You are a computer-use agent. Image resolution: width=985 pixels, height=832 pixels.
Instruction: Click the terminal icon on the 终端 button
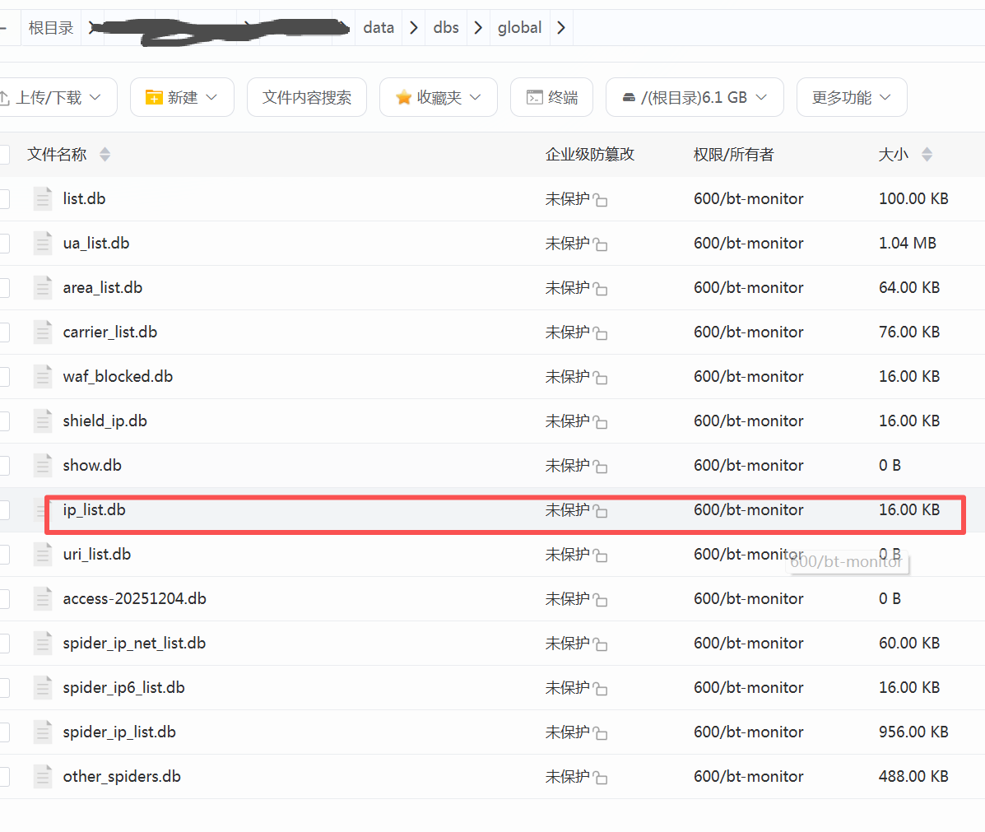tap(534, 96)
